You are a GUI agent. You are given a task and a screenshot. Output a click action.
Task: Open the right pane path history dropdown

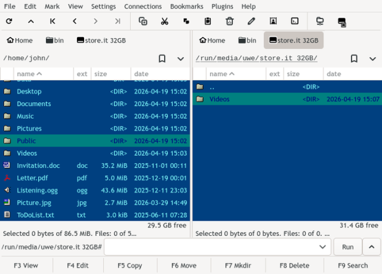click(x=372, y=58)
